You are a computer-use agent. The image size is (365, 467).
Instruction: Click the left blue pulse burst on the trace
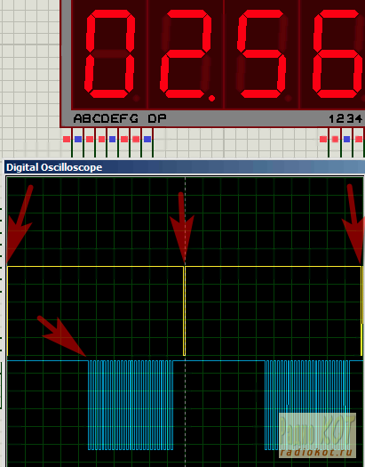[131, 405]
